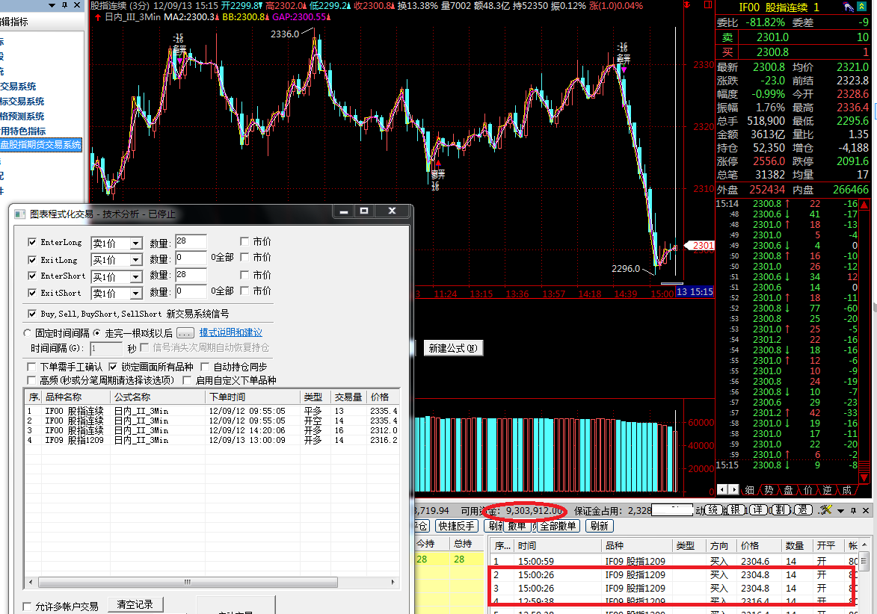The height and width of the screenshot is (614, 877).
Task: Switch to the 盘 tab under tick list
Action: point(788,490)
